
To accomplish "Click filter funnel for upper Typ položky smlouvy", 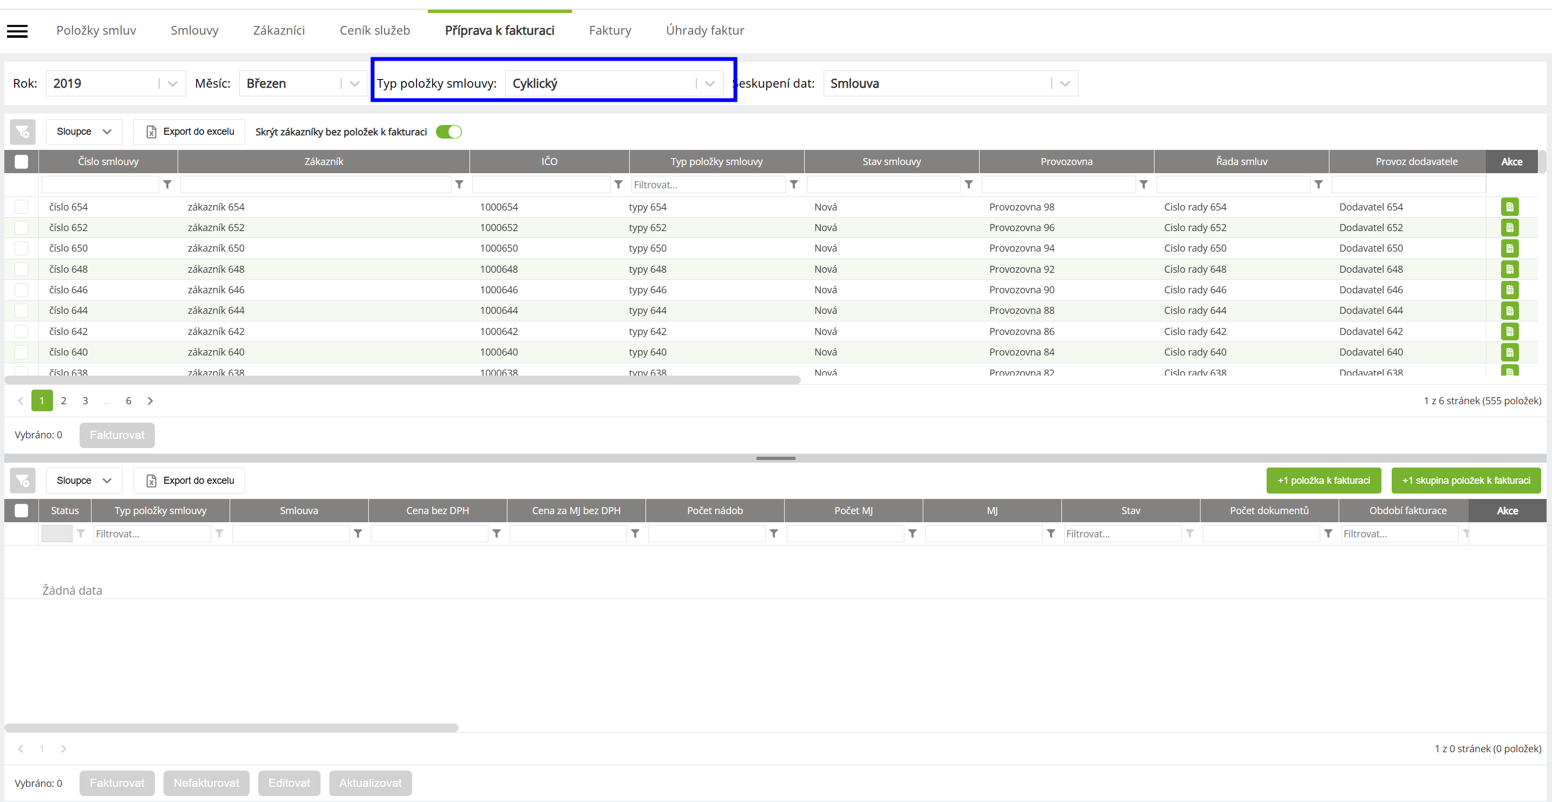I will click(793, 185).
